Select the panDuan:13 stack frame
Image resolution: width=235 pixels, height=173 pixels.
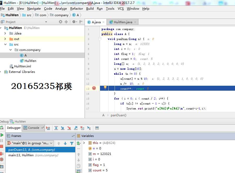coord(40,150)
